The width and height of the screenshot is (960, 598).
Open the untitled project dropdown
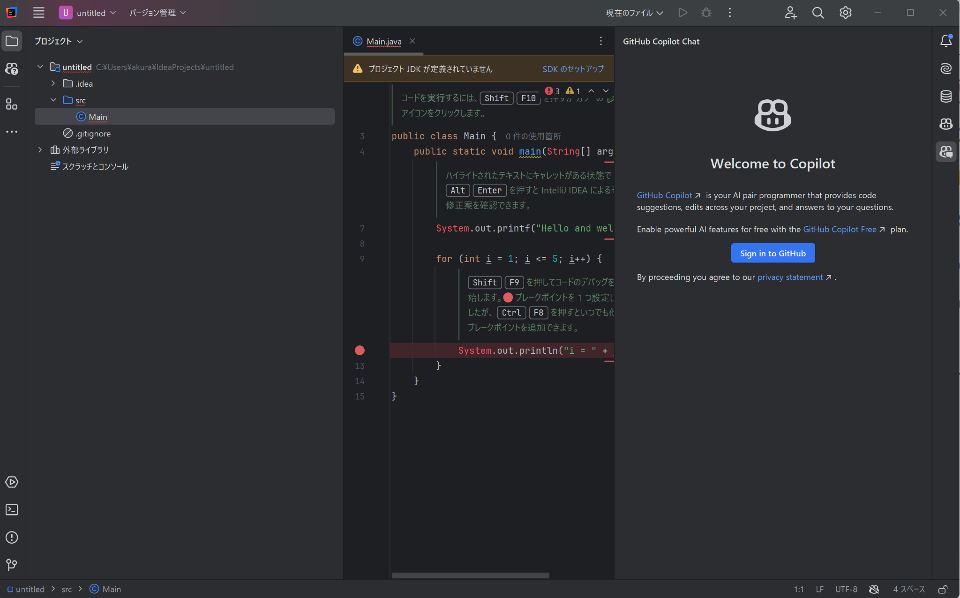click(88, 13)
